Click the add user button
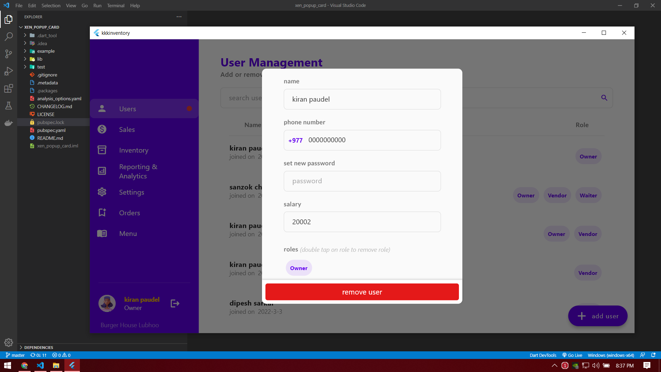661x372 pixels. click(x=598, y=316)
